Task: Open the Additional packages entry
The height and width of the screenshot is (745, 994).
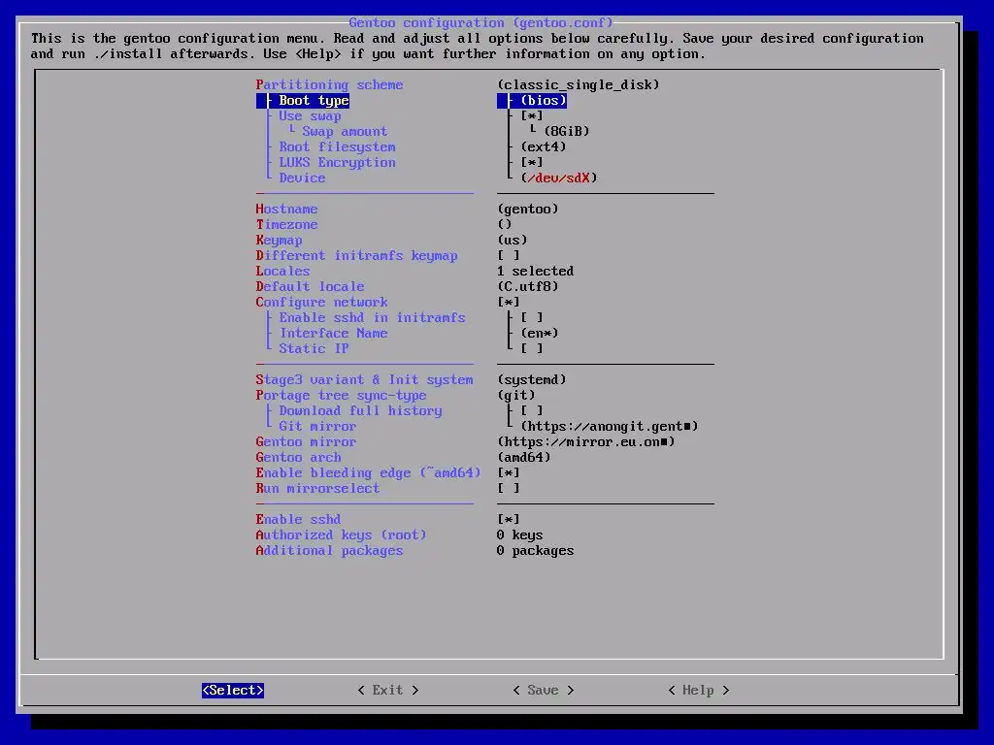Action: point(330,551)
